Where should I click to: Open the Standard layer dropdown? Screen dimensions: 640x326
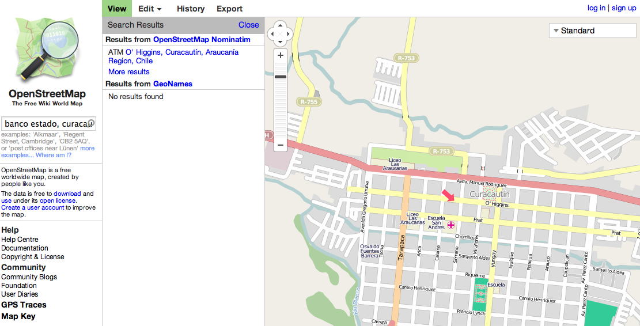[x=592, y=31]
